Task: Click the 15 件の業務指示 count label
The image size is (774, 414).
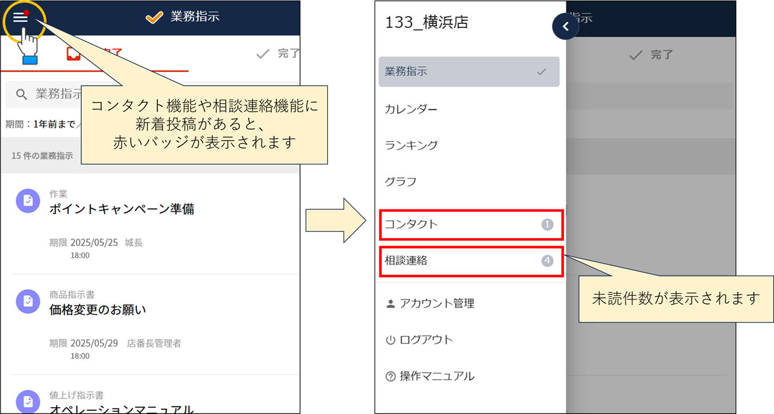Action: [42, 156]
